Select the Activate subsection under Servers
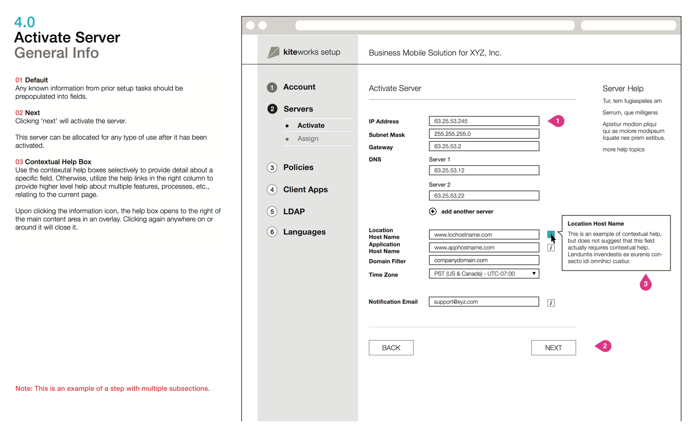This screenshot has height=428, width=696. 311,126
